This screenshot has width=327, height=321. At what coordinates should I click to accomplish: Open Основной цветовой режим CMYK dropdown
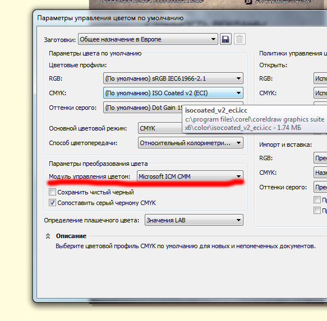(160, 128)
